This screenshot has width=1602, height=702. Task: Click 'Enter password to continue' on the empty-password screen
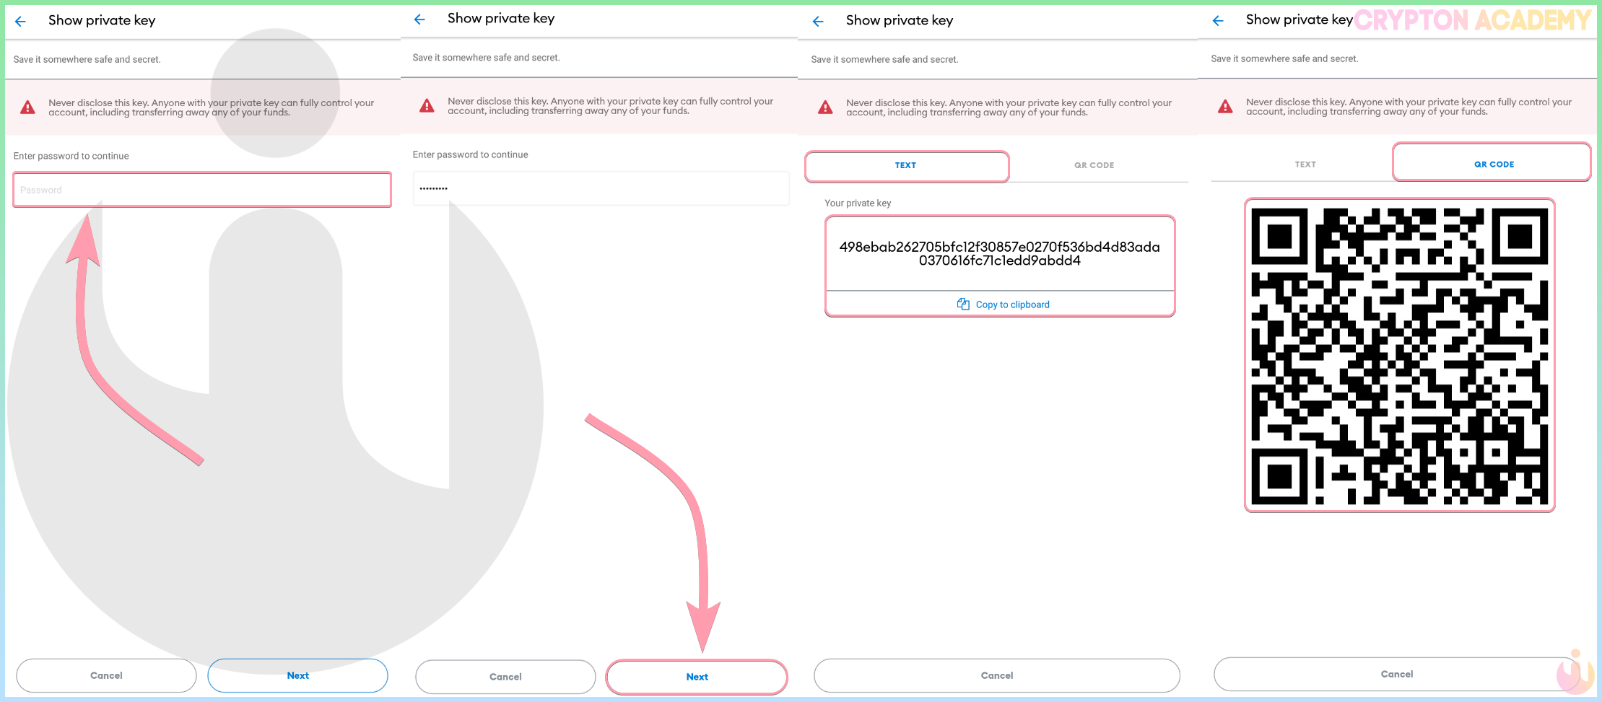[x=71, y=156]
